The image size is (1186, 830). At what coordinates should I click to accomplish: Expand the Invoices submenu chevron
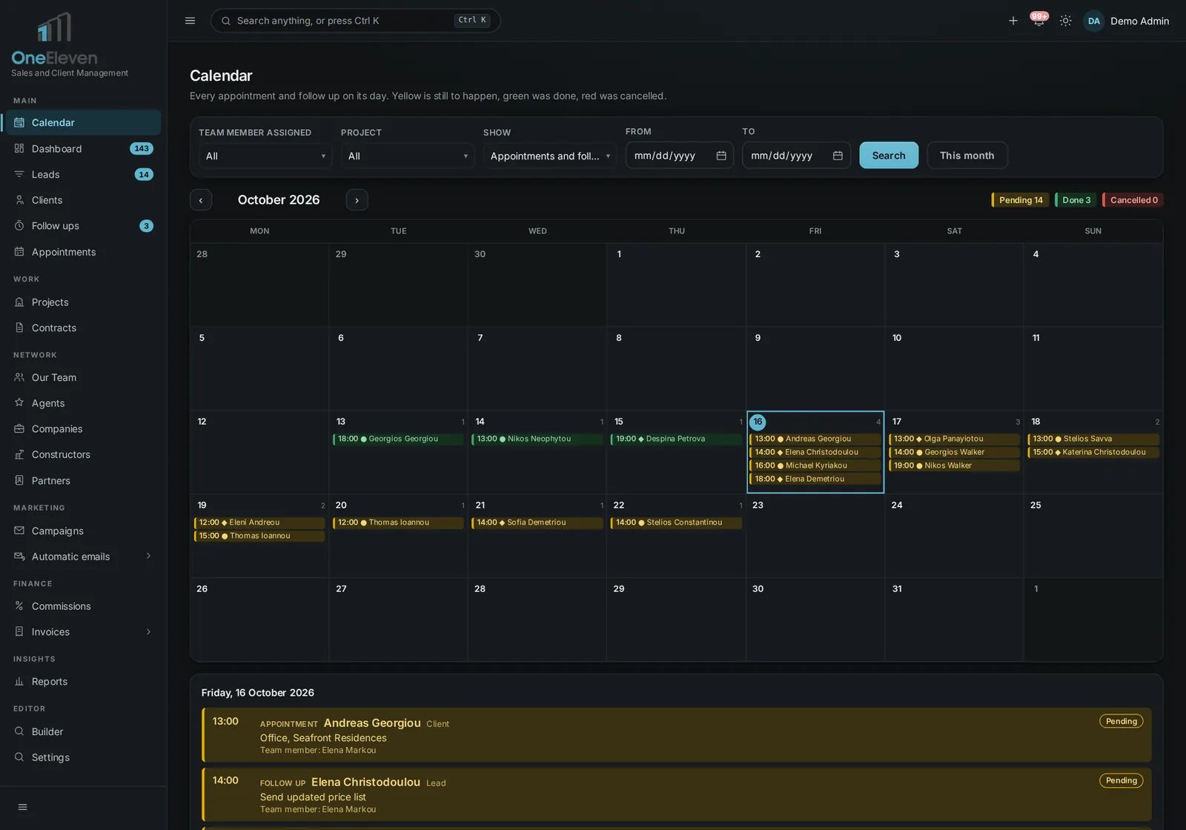[x=148, y=631]
